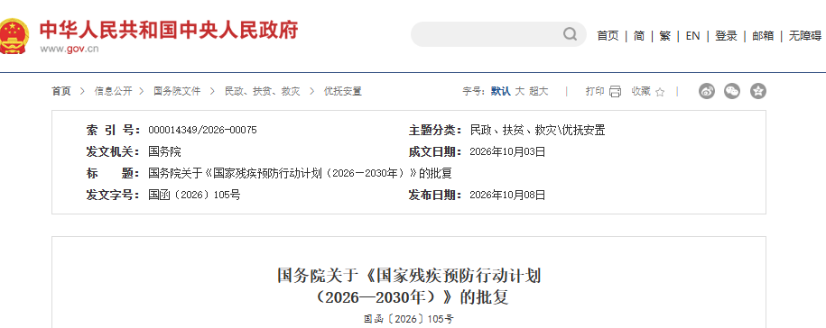Click 成文日期 value 2026年10月03日

tap(507, 152)
